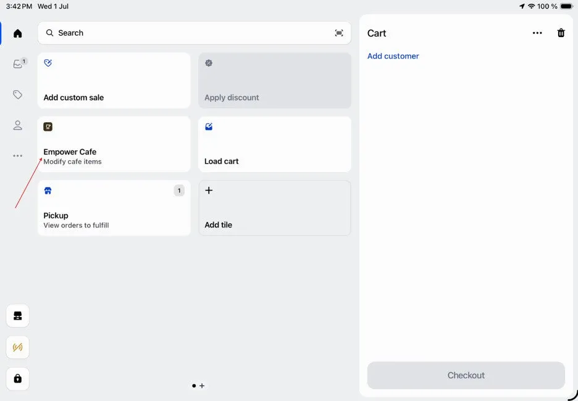Tap the Wi-Fi status icon
This screenshot has height=401, width=578.
(x=531, y=6)
